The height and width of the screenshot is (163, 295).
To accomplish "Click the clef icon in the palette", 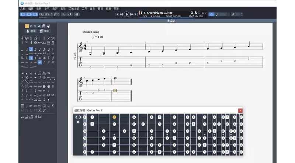I will pyautogui.click(x=22, y=38).
